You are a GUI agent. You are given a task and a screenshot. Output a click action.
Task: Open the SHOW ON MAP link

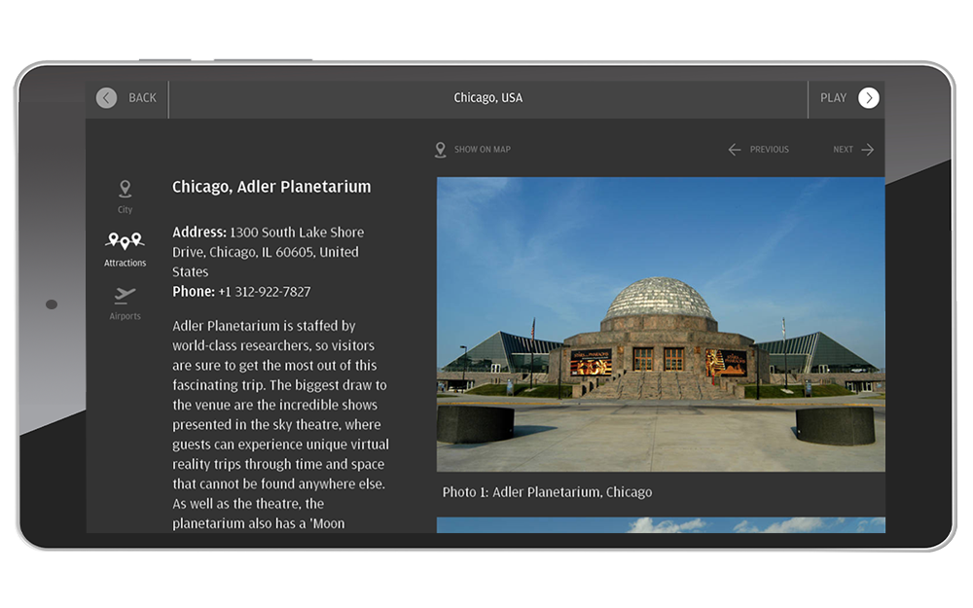point(482,150)
